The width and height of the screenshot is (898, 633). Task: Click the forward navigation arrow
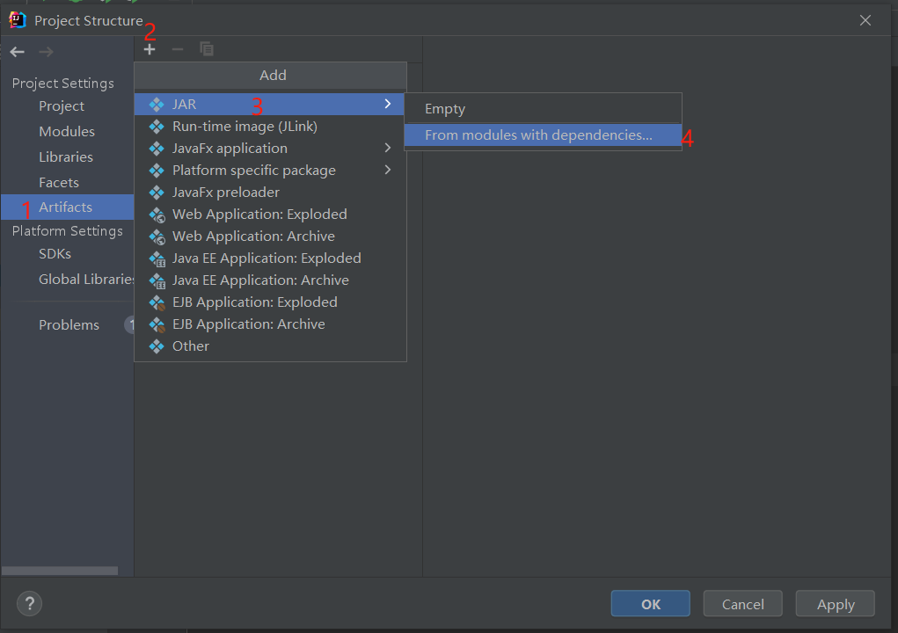click(x=46, y=52)
